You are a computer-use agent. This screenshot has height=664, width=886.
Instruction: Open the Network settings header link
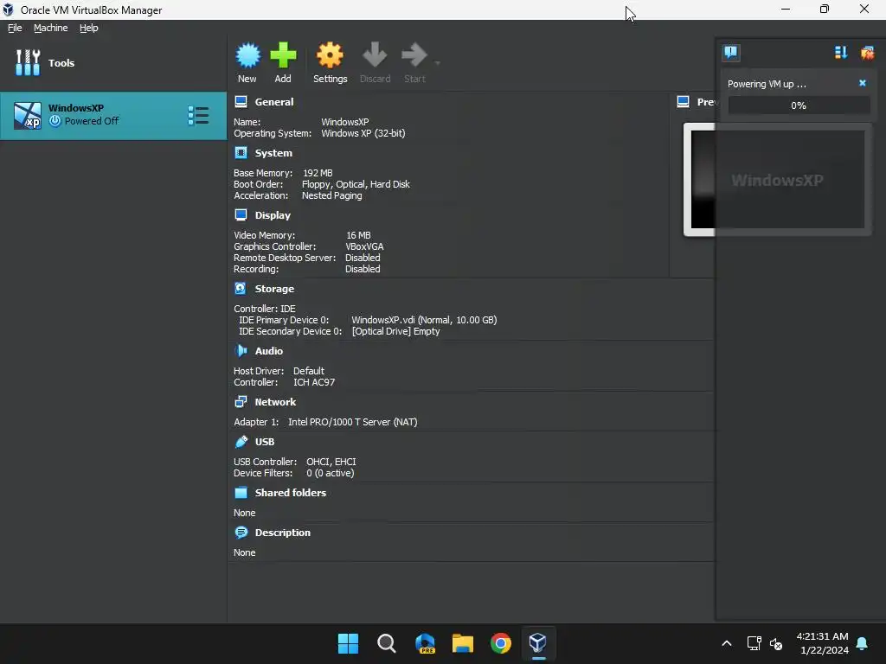[275, 402]
